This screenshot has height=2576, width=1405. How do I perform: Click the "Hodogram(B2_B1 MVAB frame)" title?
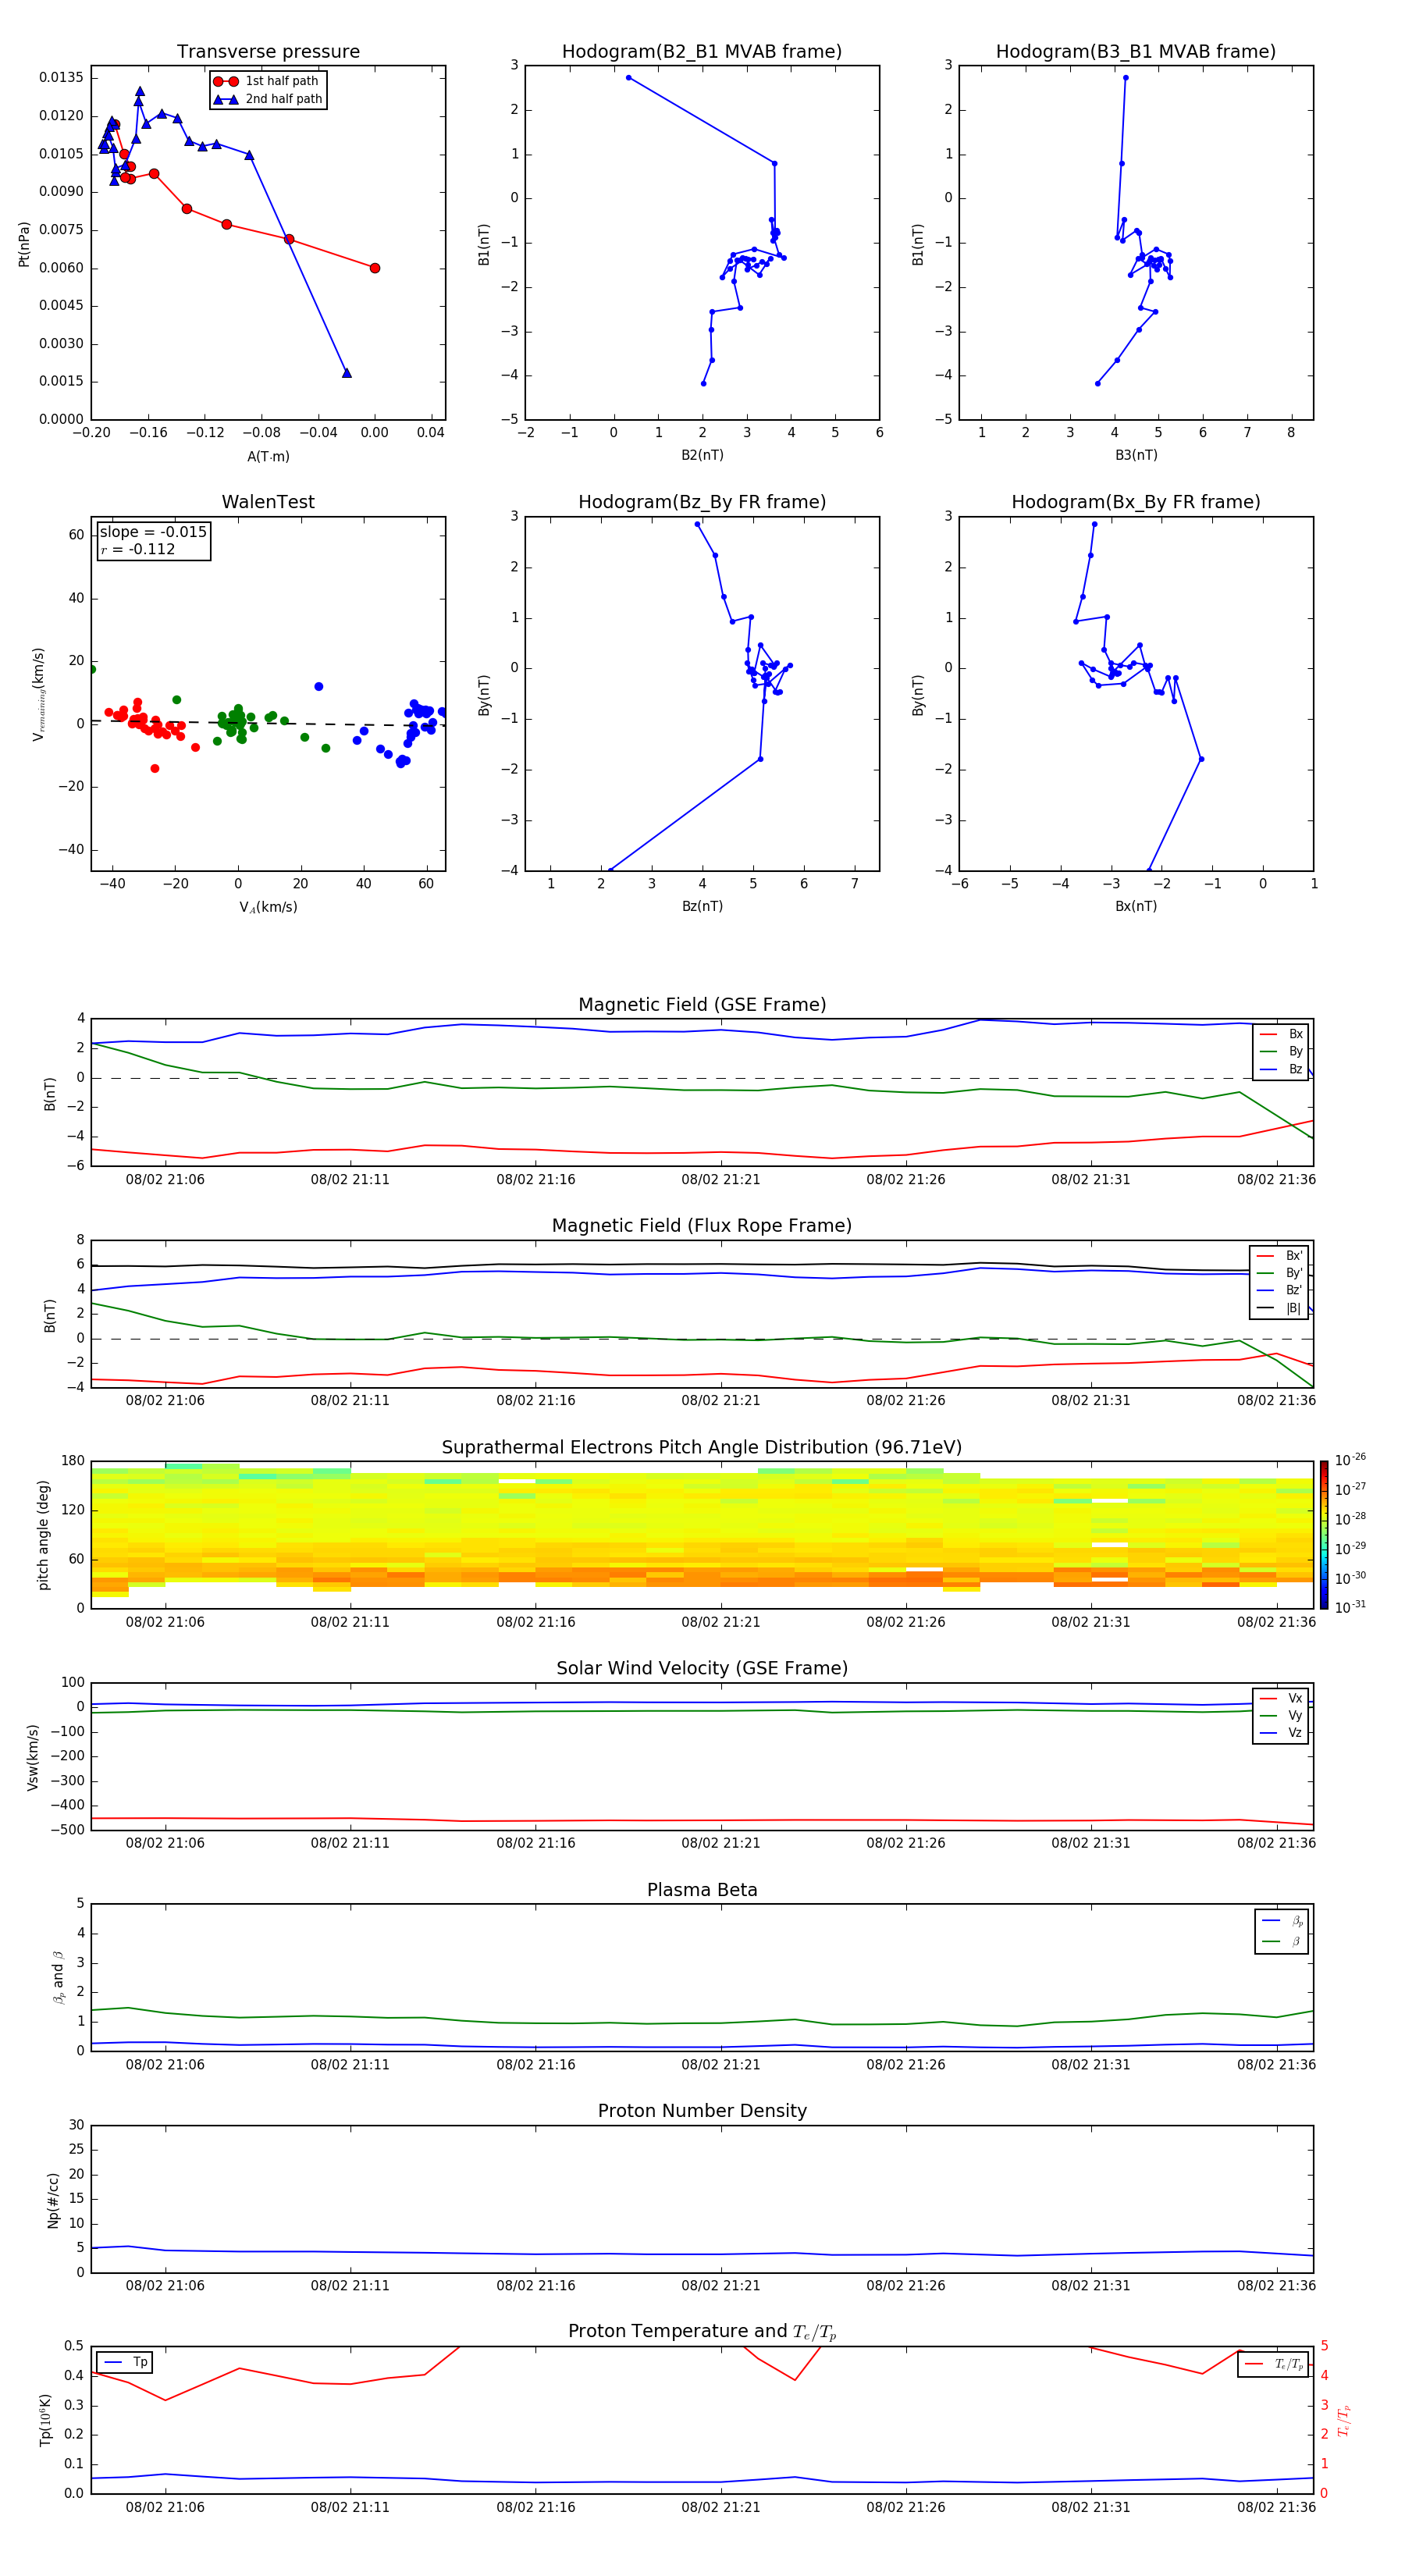click(702, 51)
